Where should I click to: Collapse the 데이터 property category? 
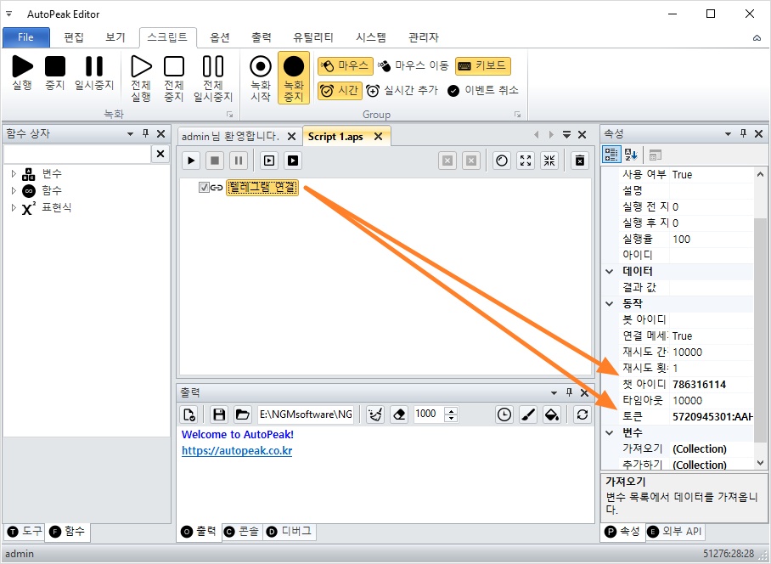[609, 271]
